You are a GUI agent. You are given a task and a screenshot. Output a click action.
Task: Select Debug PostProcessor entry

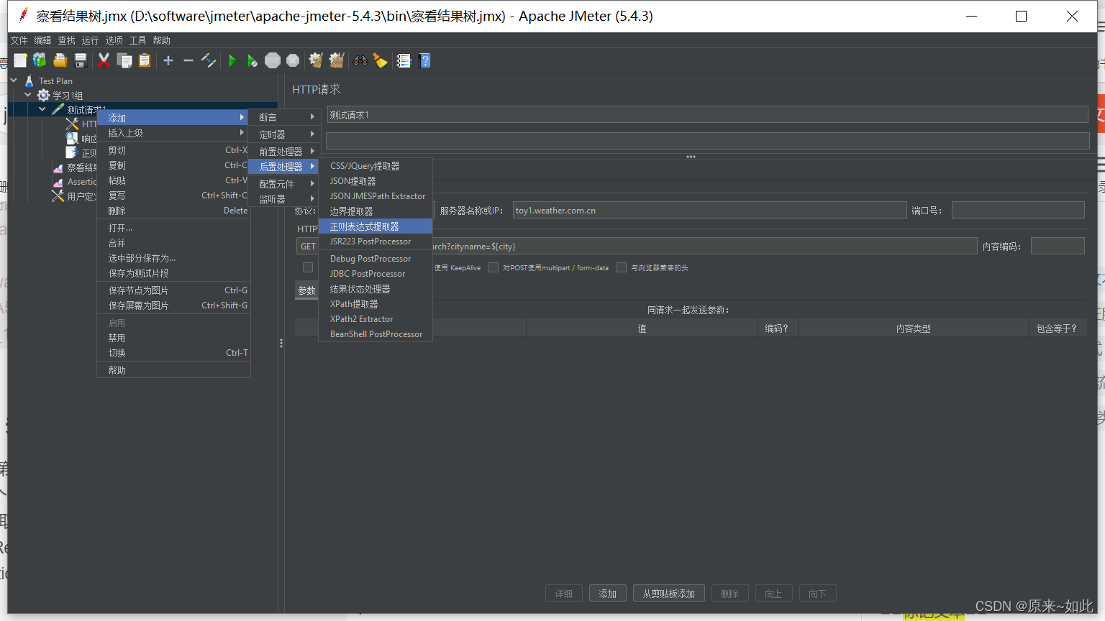point(376,259)
